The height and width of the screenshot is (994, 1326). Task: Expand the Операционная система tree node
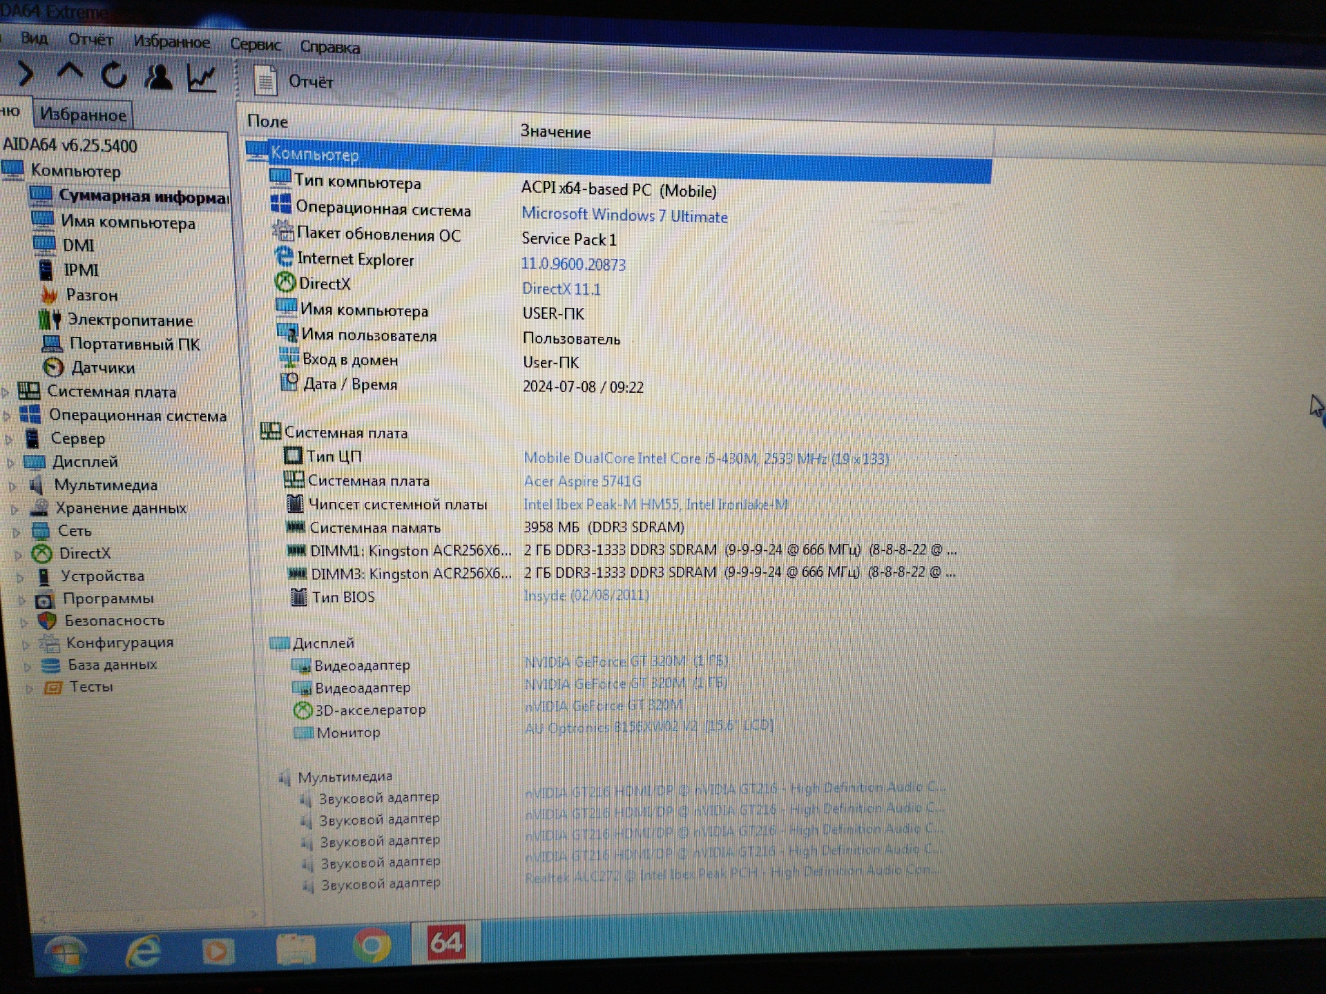(7, 416)
